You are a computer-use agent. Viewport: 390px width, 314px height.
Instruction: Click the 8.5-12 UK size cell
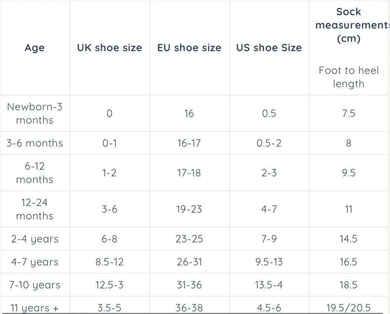coord(110,262)
